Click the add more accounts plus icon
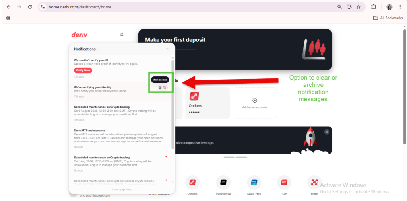The width and height of the screenshot is (407, 201). tap(255, 100)
